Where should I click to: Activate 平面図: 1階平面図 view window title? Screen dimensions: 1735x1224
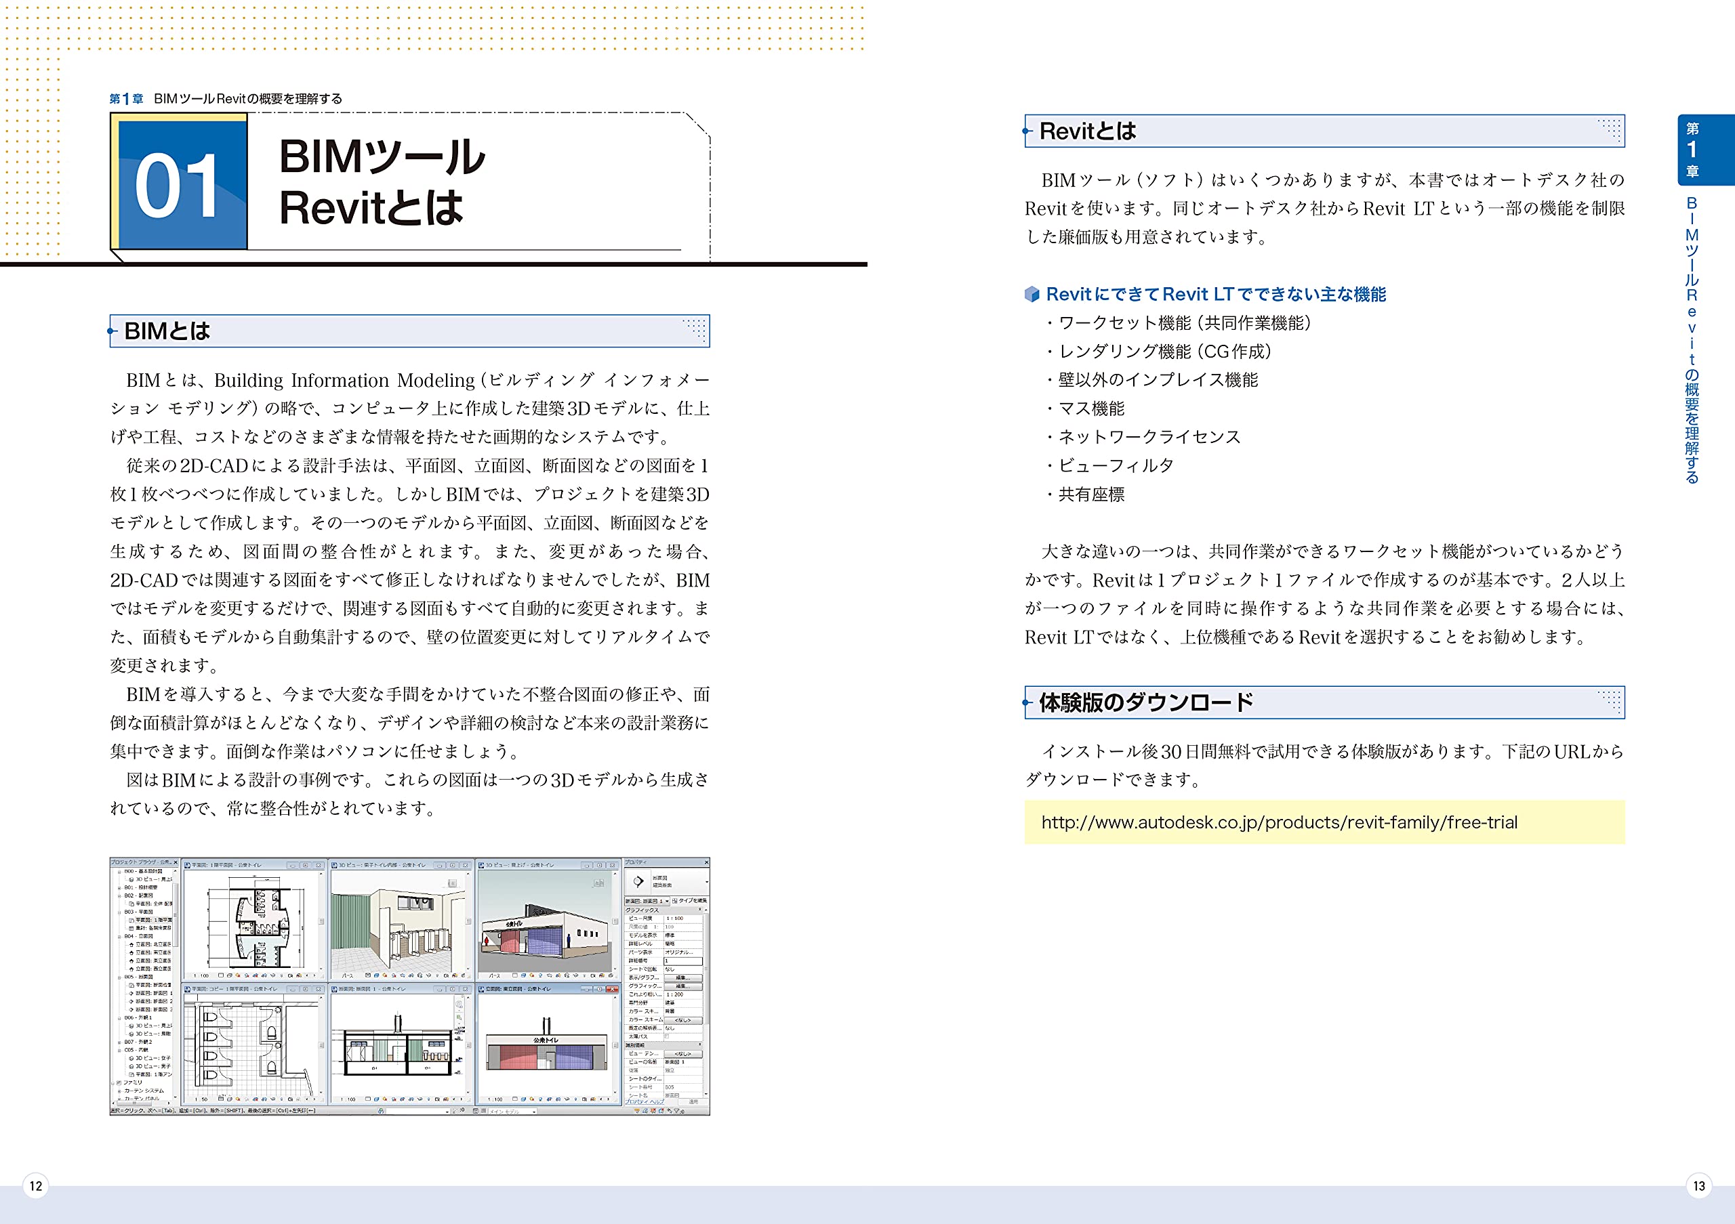coord(226,865)
